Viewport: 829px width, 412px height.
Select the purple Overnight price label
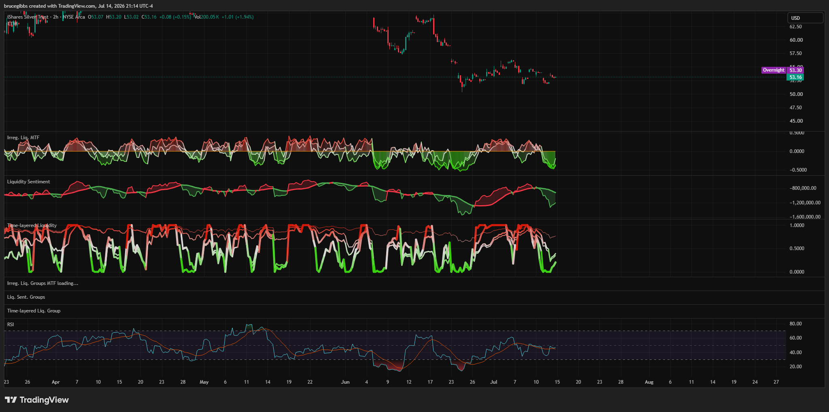click(773, 70)
